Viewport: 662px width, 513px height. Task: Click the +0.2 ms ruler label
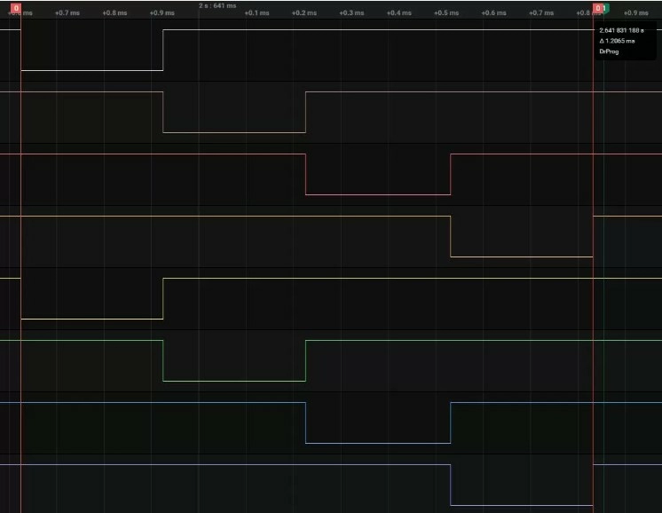coord(304,13)
